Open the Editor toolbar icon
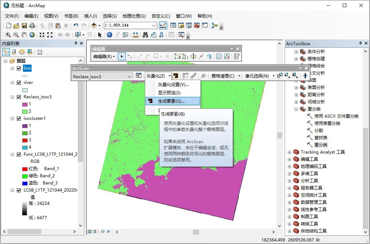The height and width of the screenshot is (244, 370). pyautogui.click(x=163, y=25)
